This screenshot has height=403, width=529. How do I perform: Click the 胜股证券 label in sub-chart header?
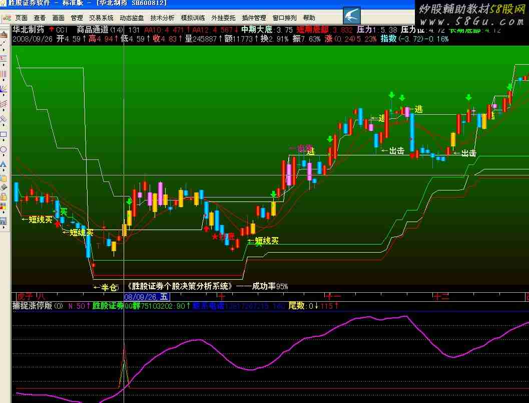[108, 306]
